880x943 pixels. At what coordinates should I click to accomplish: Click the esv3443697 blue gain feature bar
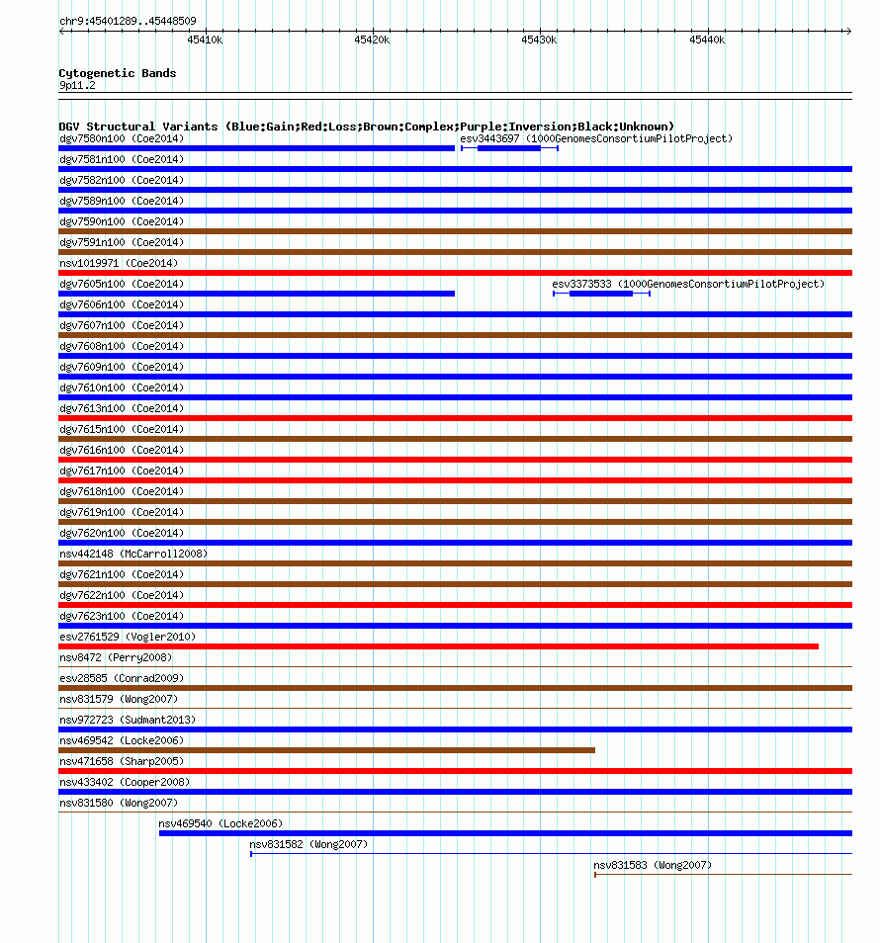click(x=509, y=148)
